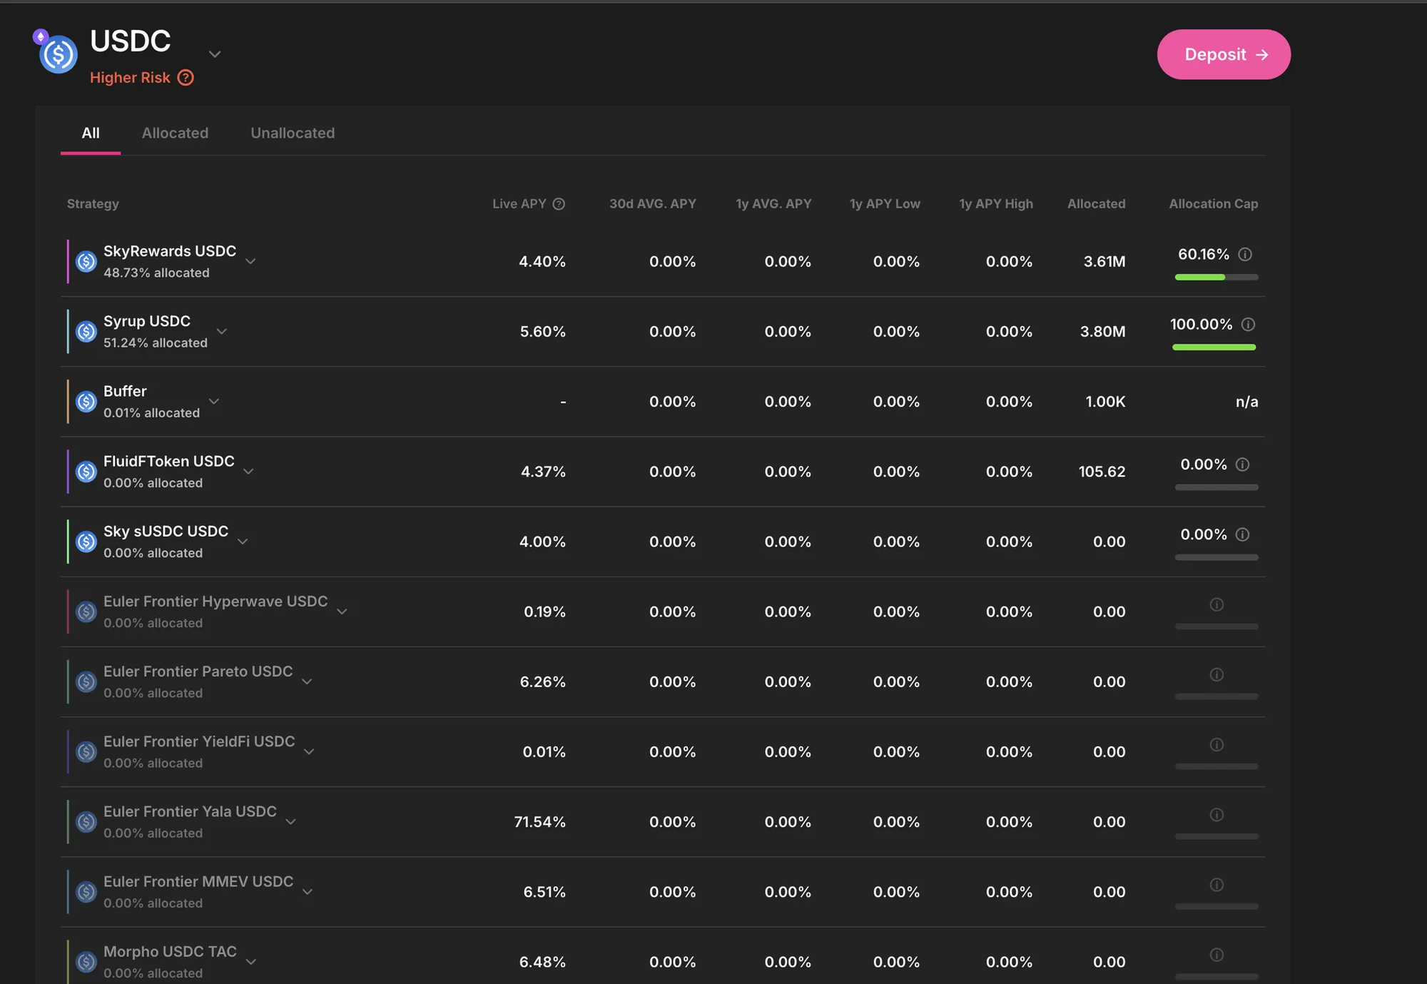This screenshot has width=1427, height=984.
Task: Click the Higher Risk help icon
Action: tap(186, 78)
